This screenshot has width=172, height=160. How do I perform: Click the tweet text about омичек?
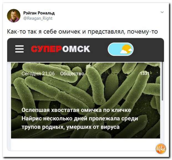[82, 32]
